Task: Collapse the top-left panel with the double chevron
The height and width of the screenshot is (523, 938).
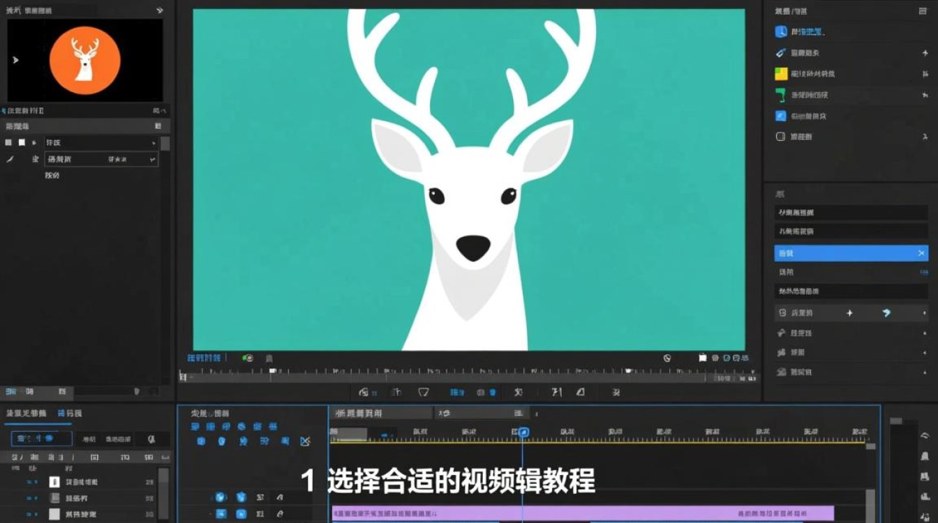Action: (x=159, y=10)
